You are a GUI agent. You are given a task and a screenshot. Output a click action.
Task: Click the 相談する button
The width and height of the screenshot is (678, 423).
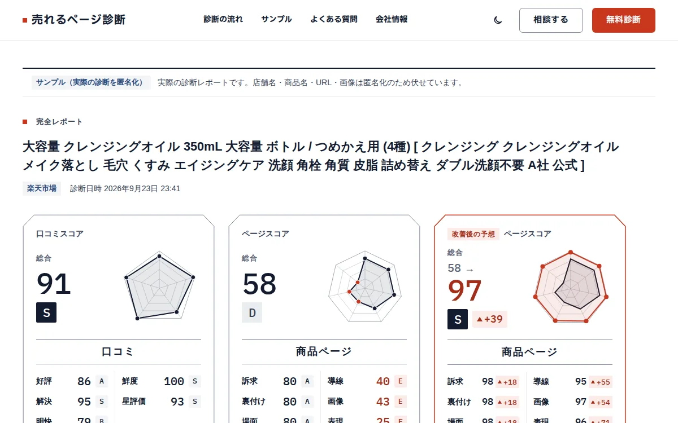[x=551, y=20]
